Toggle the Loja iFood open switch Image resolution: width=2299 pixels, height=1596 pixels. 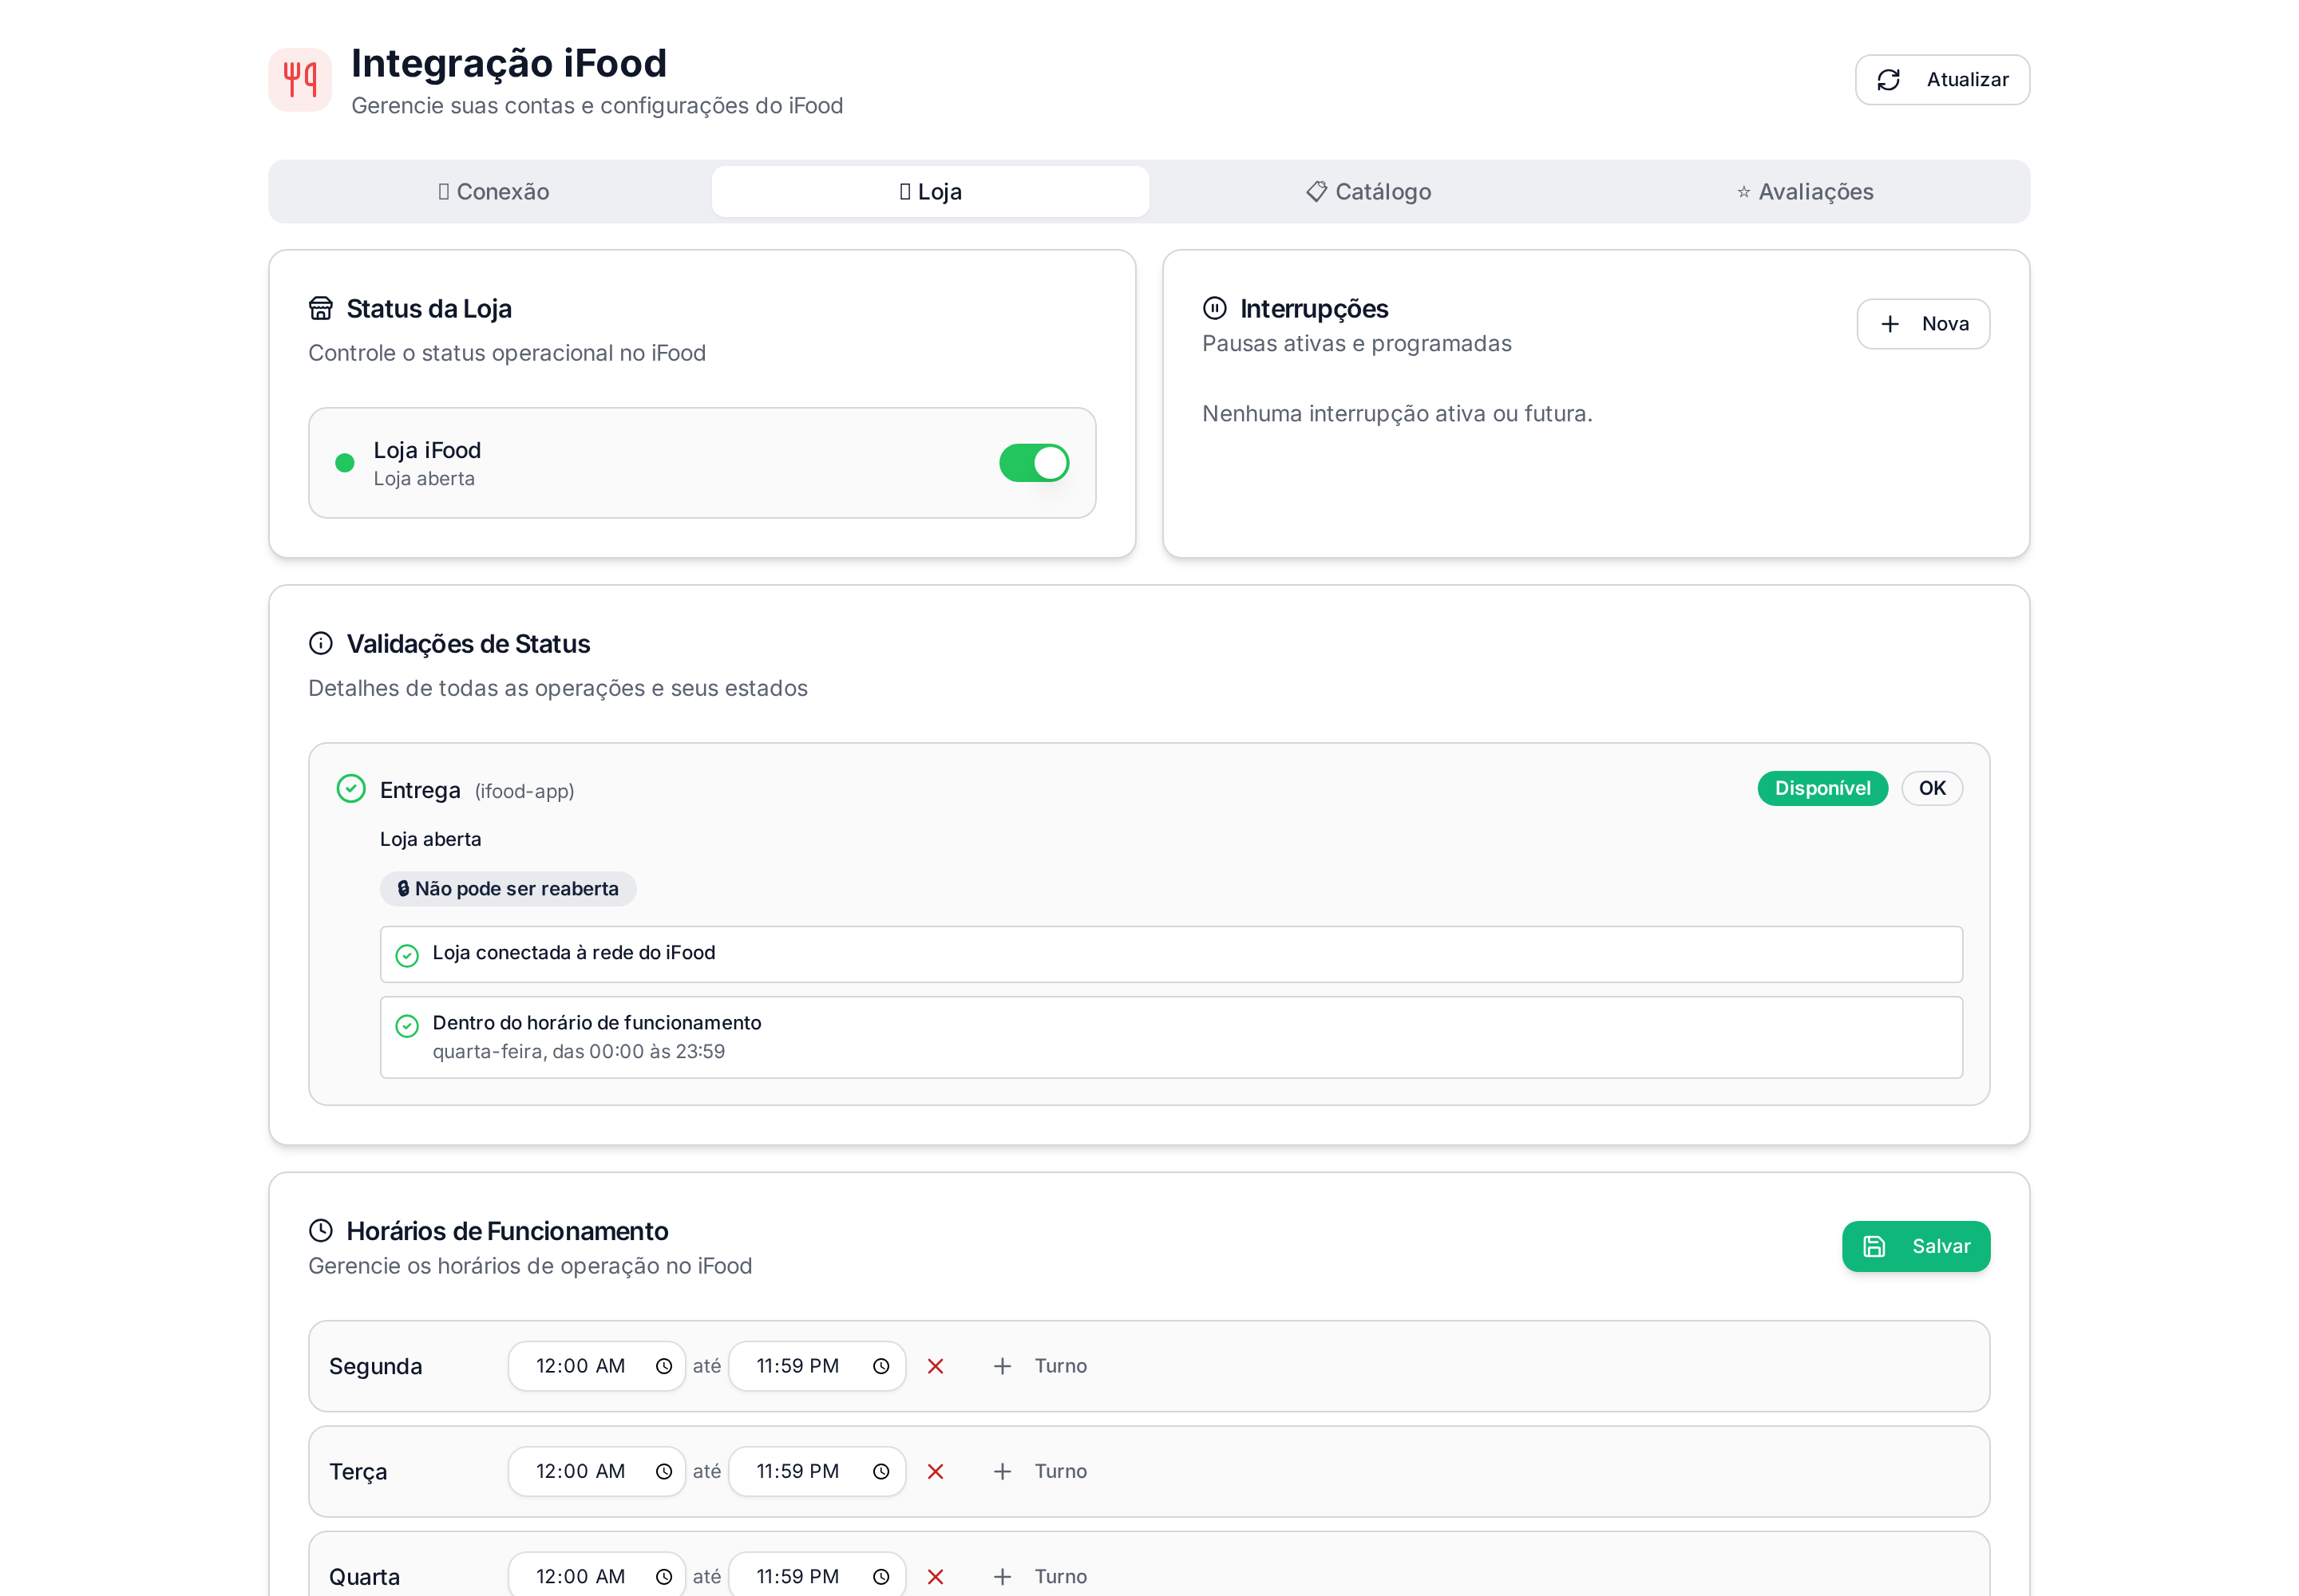1034,463
